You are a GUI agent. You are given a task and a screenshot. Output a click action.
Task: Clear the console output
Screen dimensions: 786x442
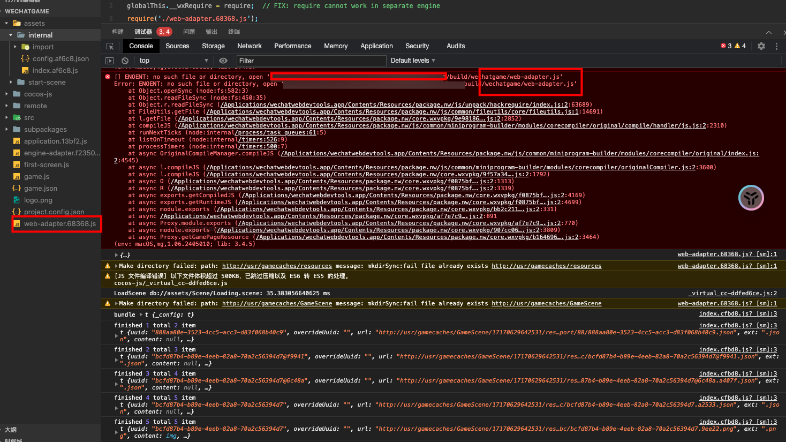click(125, 61)
